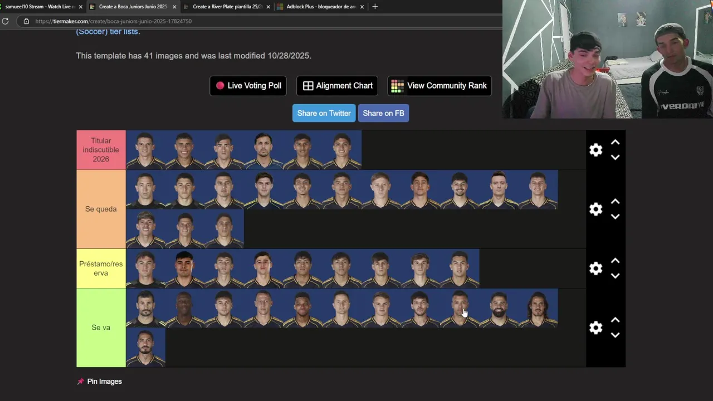Image resolution: width=713 pixels, height=401 pixels.
Task: Share tier list on Twitter
Action: click(324, 113)
